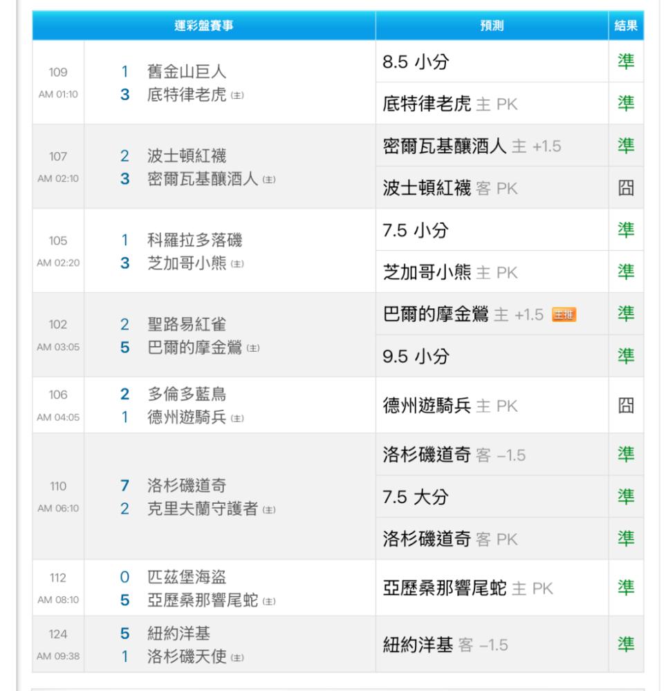Click game number 106
Viewport: 668px width, 691px height.
(58, 395)
